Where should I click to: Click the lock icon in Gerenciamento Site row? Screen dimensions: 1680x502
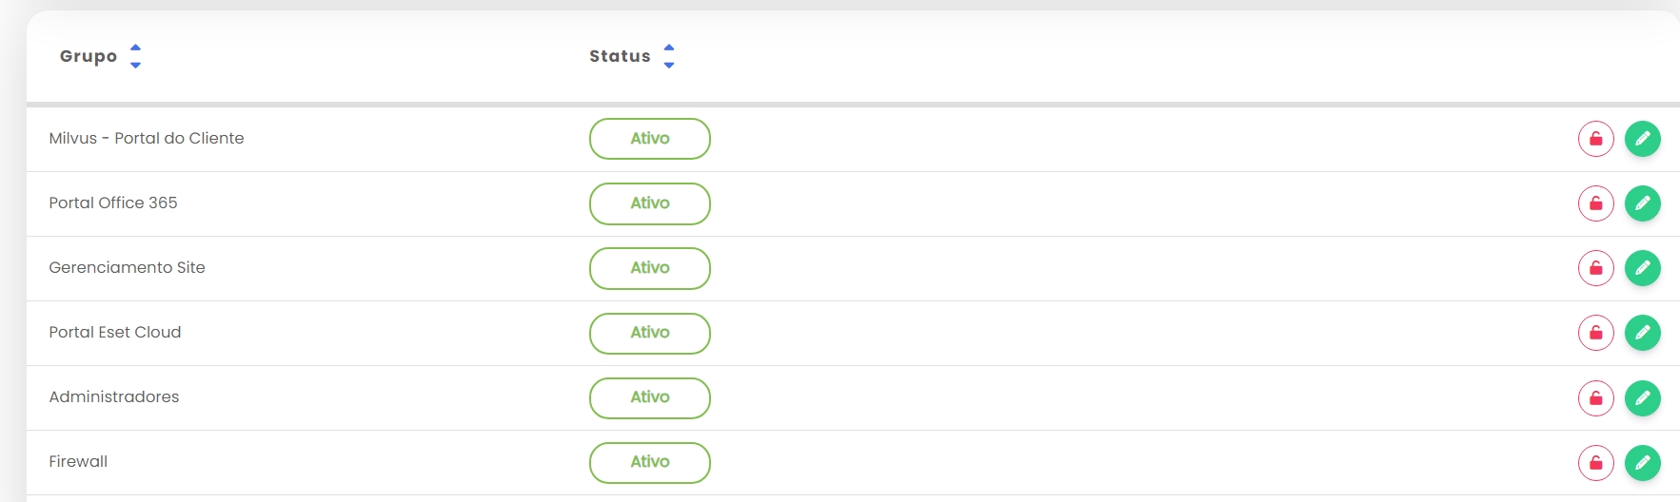point(1595,268)
